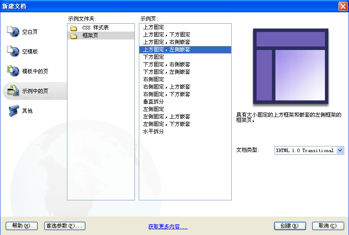
Task: Click the 示例中的页 icon
Action: (13, 91)
